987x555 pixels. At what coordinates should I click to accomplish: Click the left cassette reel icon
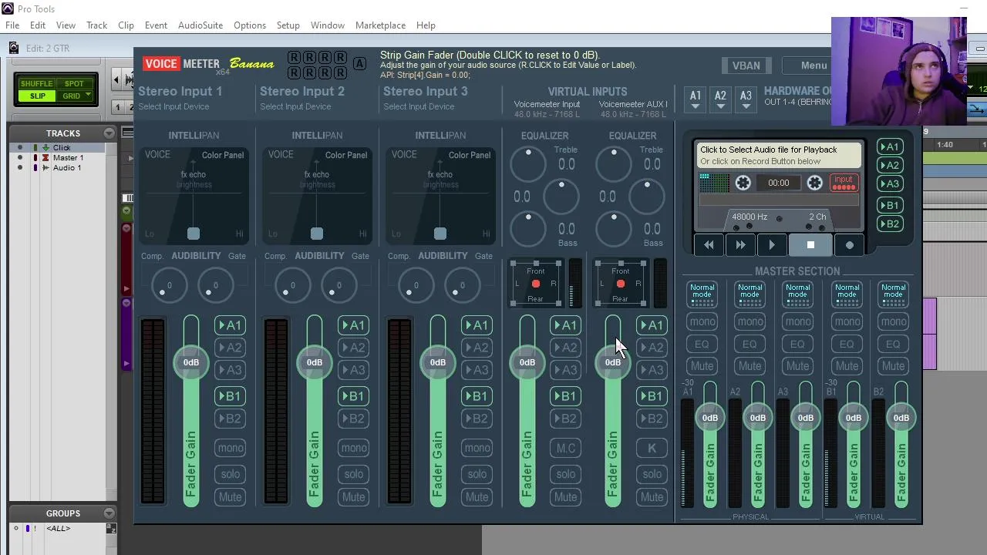[x=743, y=183]
